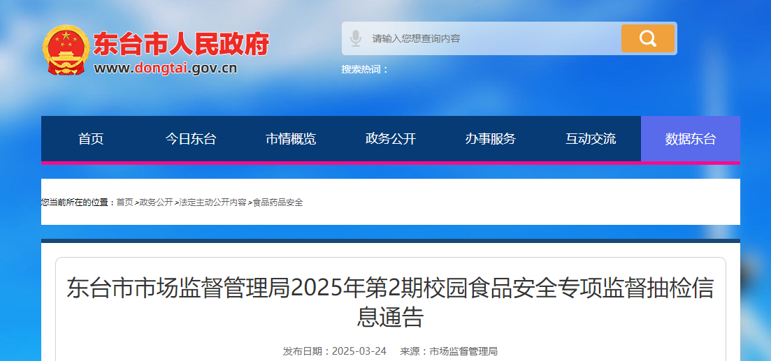The height and width of the screenshot is (361, 771).
Task: Click the 您当前所在的位置 label
Action: [78, 202]
